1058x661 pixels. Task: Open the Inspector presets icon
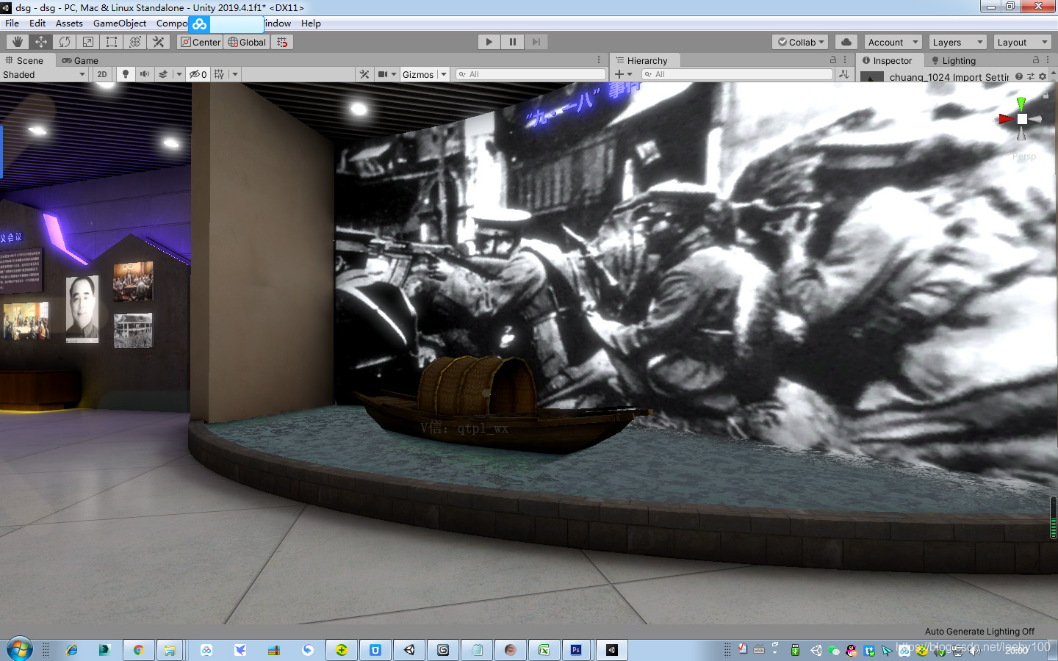tap(1031, 76)
